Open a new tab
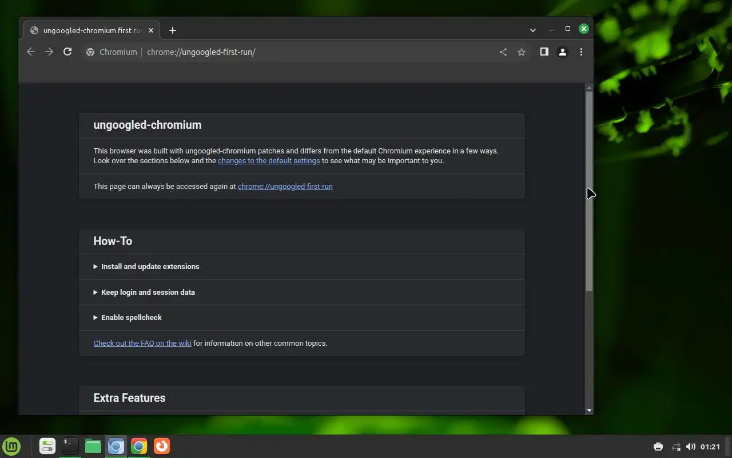This screenshot has width=732, height=458. point(173,30)
